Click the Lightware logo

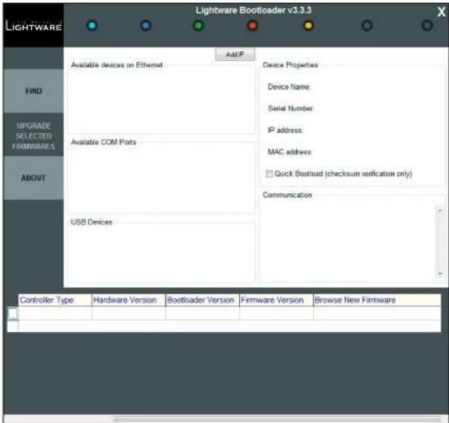point(33,26)
